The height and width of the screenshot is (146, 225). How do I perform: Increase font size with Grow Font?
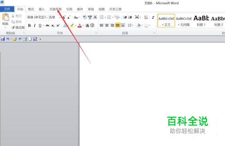64,17
